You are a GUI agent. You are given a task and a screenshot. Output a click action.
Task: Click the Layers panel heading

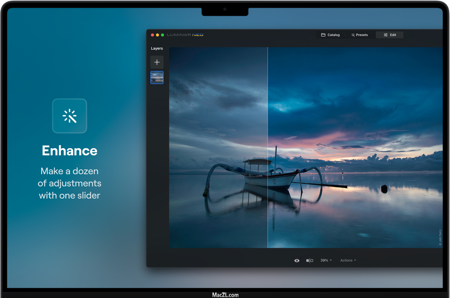(157, 48)
